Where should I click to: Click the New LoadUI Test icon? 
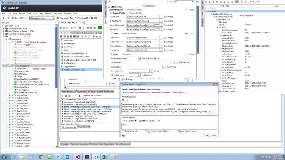click(58, 18)
